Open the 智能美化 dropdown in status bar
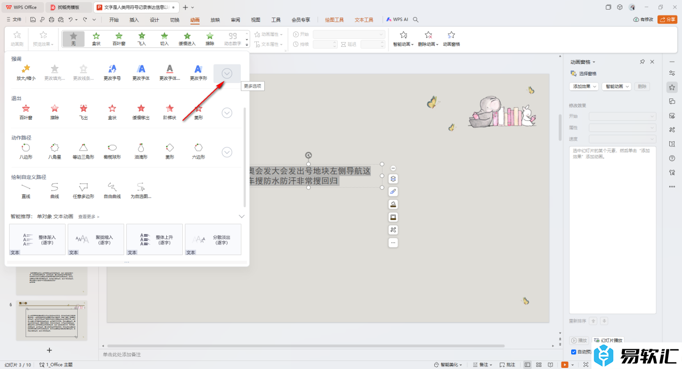The width and height of the screenshot is (682, 369). 449,365
